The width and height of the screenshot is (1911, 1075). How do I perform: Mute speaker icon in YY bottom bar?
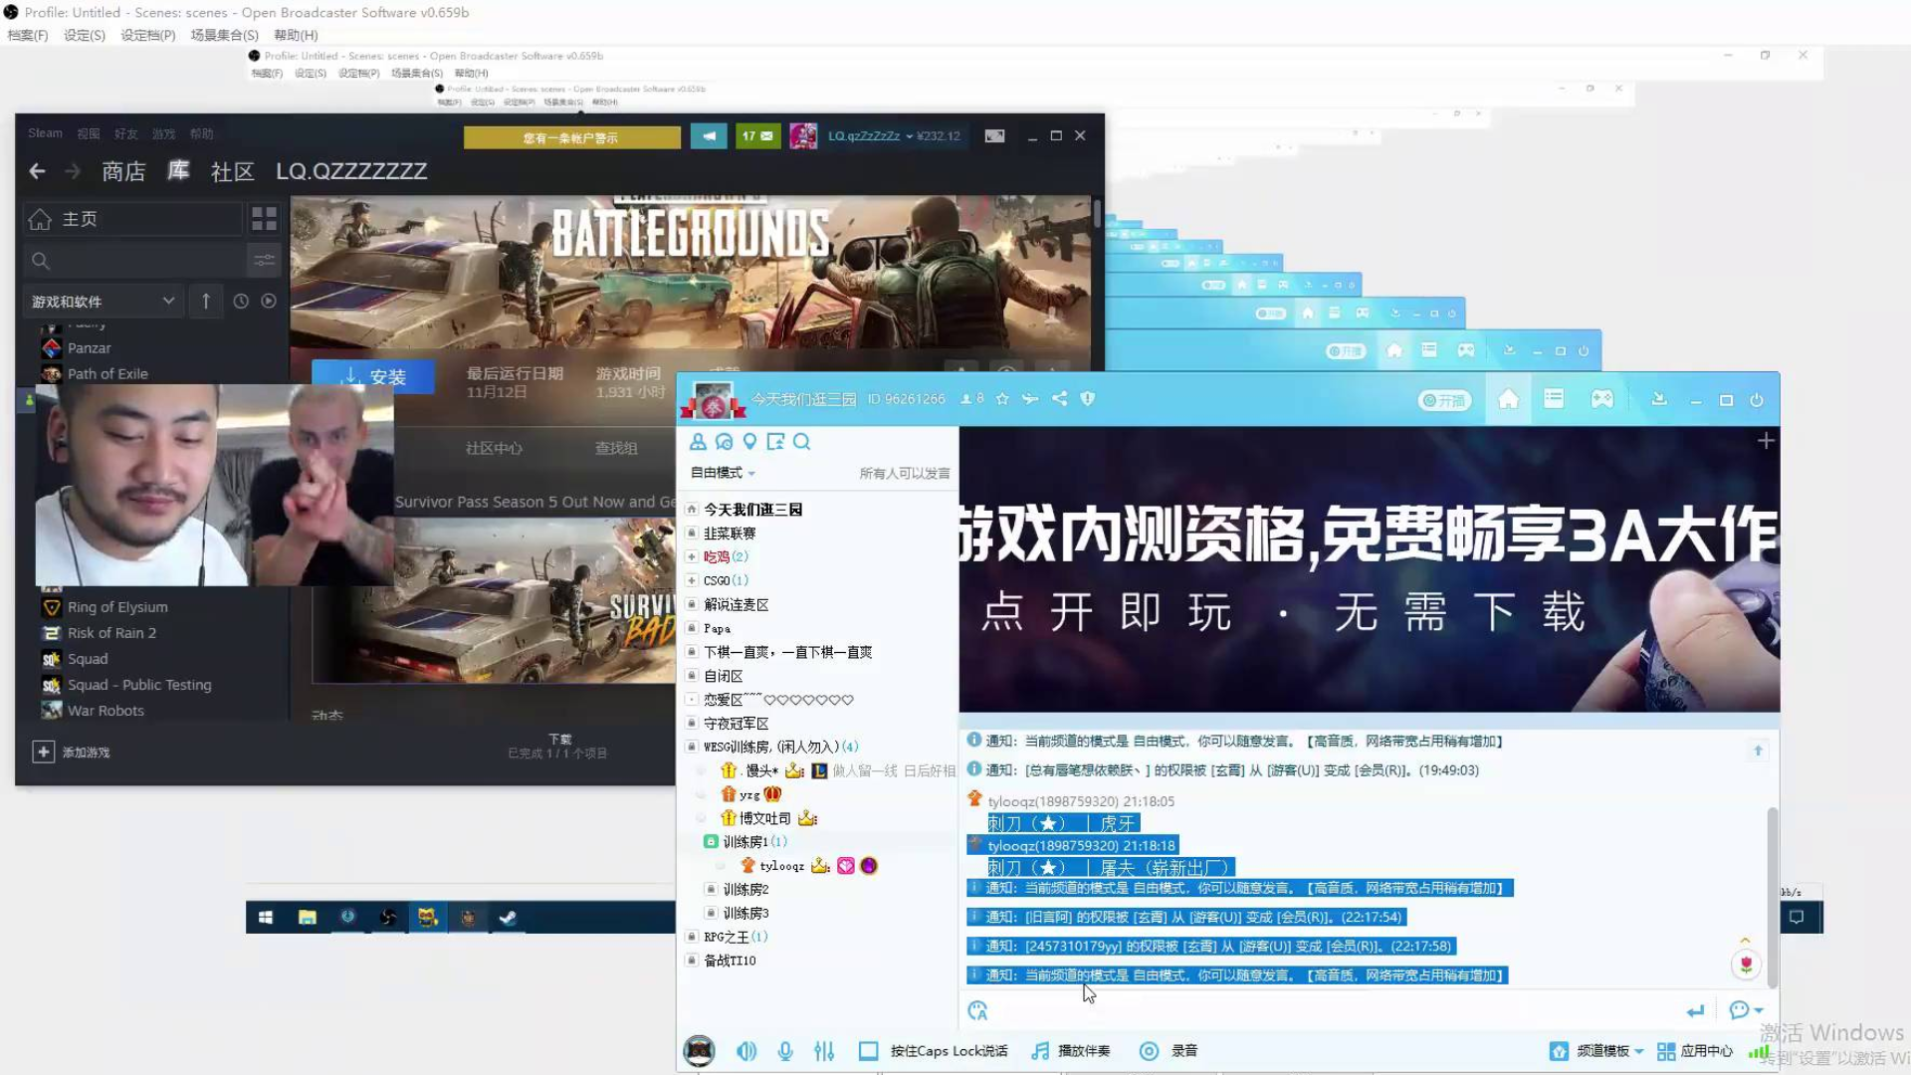pyautogui.click(x=746, y=1051)
